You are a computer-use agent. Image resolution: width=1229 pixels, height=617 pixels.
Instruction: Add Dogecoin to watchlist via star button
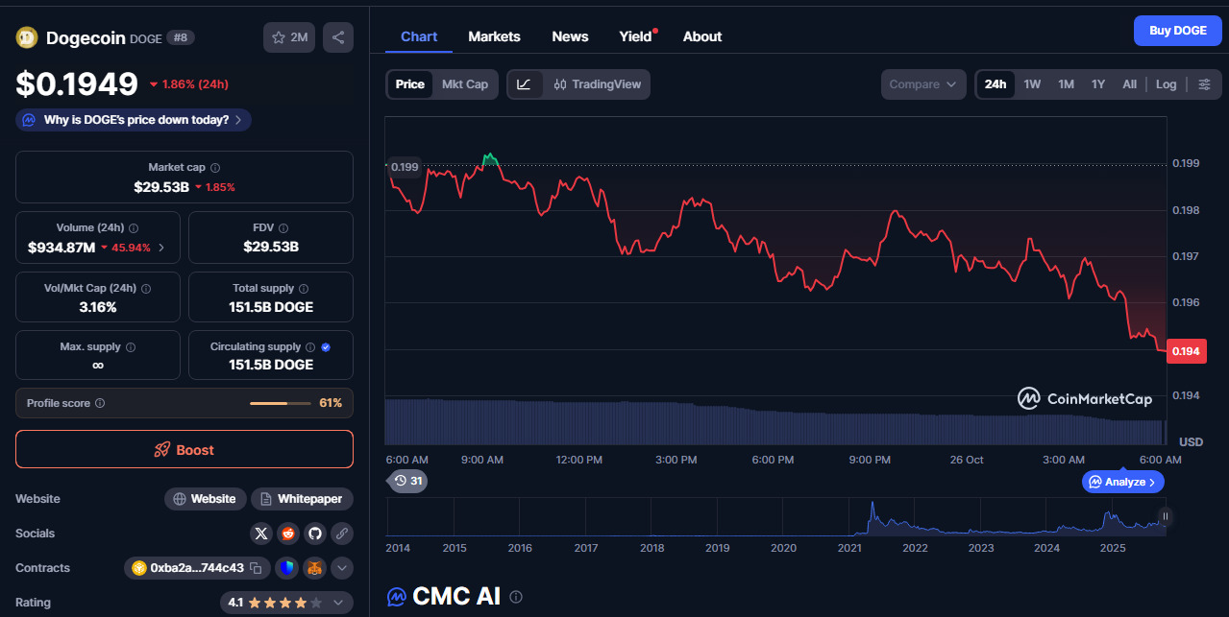(289, 37)
